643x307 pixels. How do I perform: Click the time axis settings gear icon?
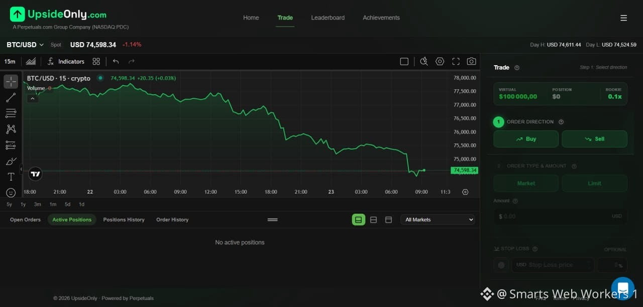pyautogui.click(x=465, y=192)
